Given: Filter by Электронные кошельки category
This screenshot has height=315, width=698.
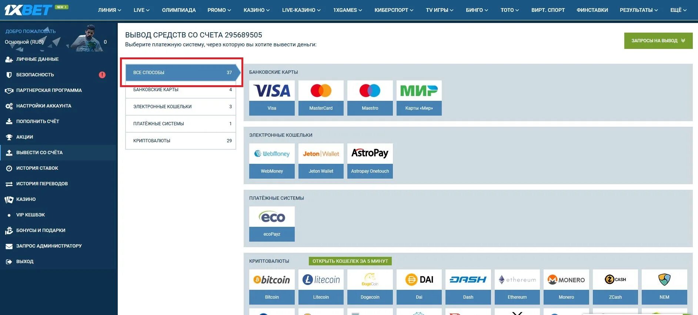Looking at the screenshot, I should (x=181, y=107).
